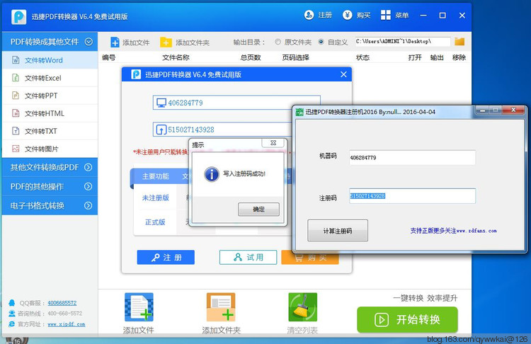The image size is (531, 344).
Task: Click the 注册码 field in keygen window
Action: click(x=413, y=196)
